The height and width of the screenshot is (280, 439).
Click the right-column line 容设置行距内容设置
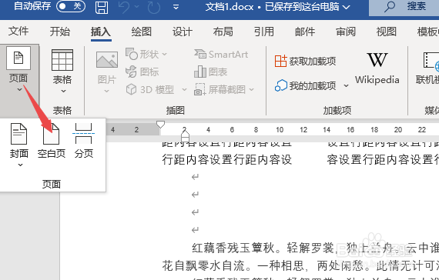pyautogui.click(x=383, y=160)
